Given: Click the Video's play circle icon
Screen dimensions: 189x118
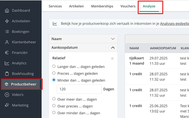Looking at the screenshot, I should [7, 95].
